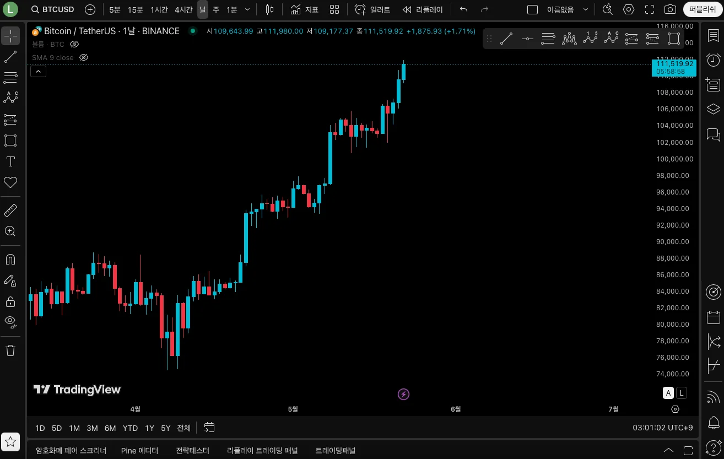The width and height of the screenshot is (724, 459).
Task: Toggle lock all drawings
Action: pyautogui.click(x=10, y=301)
